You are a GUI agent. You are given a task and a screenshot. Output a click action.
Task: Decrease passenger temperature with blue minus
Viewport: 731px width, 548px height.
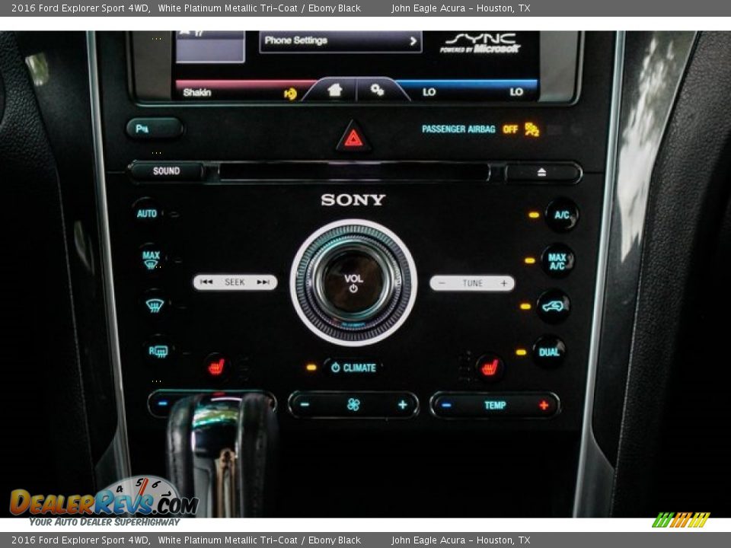pos(446,405)
